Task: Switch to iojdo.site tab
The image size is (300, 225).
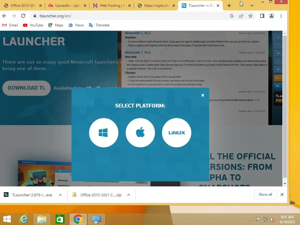Action: click(x=156, y=6)
